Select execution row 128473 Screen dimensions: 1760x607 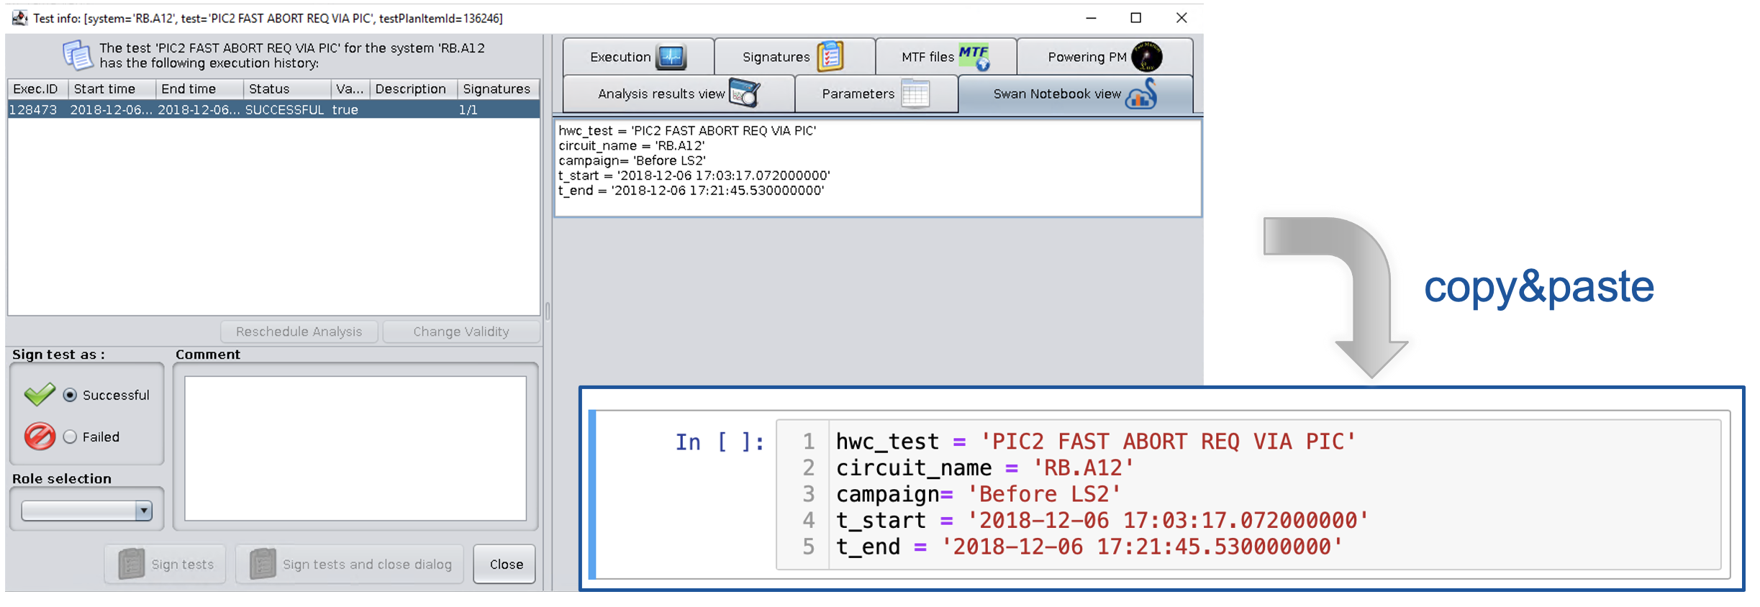pyautogui.click(x=273, y=109)
